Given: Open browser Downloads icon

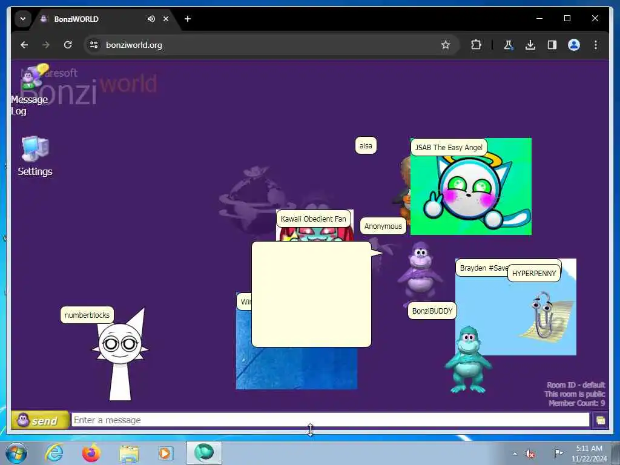Looking at the screenshot, I should tap(530, 45).
